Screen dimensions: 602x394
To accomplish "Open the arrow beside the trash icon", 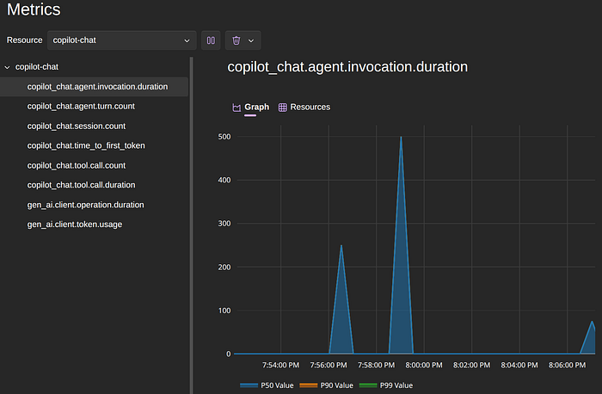I will click(x=251, y=40).
